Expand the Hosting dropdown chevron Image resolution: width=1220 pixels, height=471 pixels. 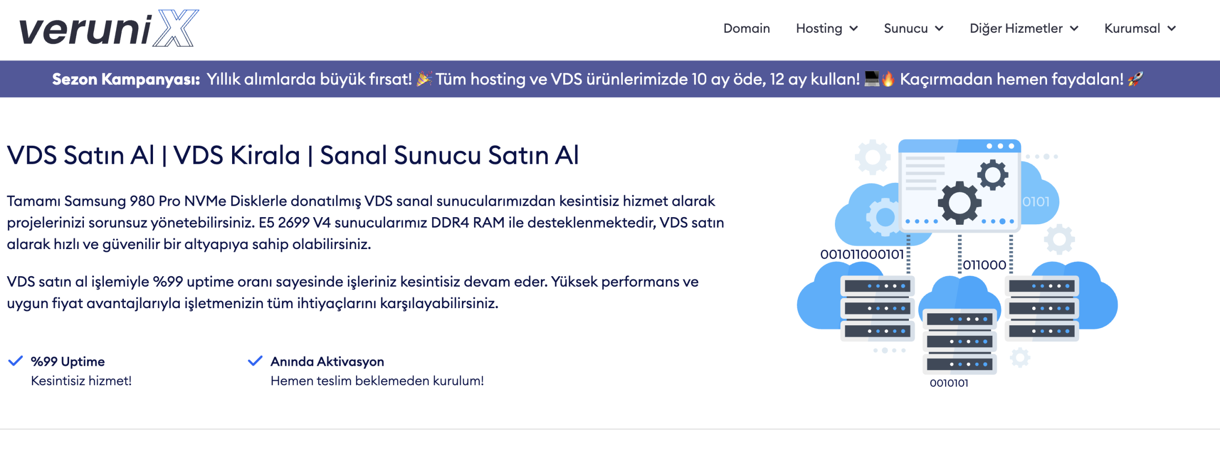tap(854, 29)
